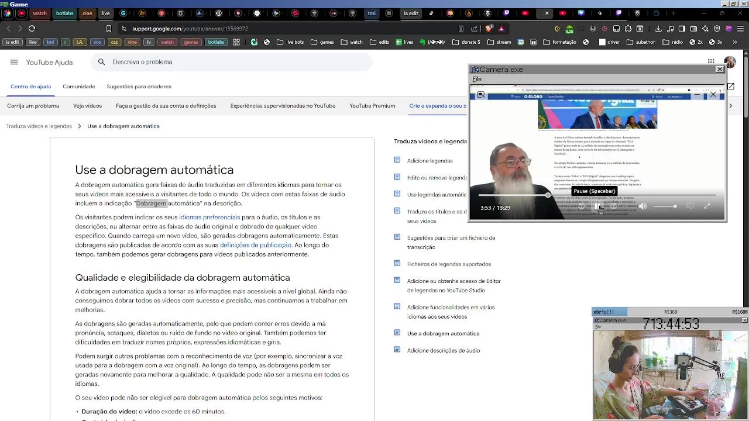This screenshot has width=749, height=421.
Task: Expand the 'donate $' bookmarks folder
Action: (x=466, y=42)
